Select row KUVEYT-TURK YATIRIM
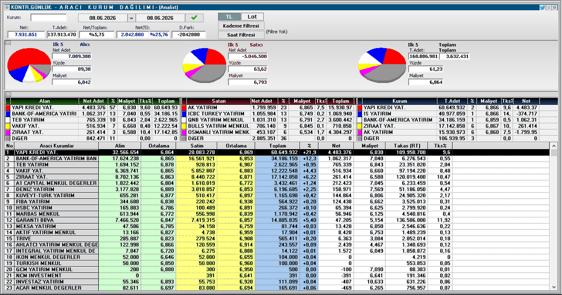Image resolution: width=562 pixels, height=295 pixels. (x=277, y=195)
